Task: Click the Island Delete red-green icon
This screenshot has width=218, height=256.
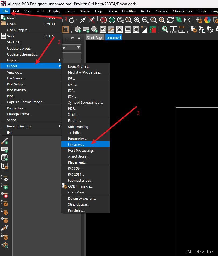Action: tap(153, 30)
